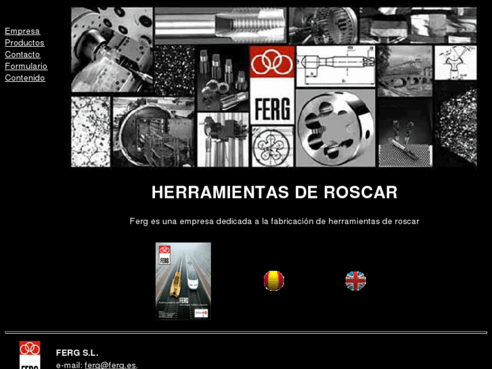Open the Contenido link
492x369 pixels.
tap(25, 78)
